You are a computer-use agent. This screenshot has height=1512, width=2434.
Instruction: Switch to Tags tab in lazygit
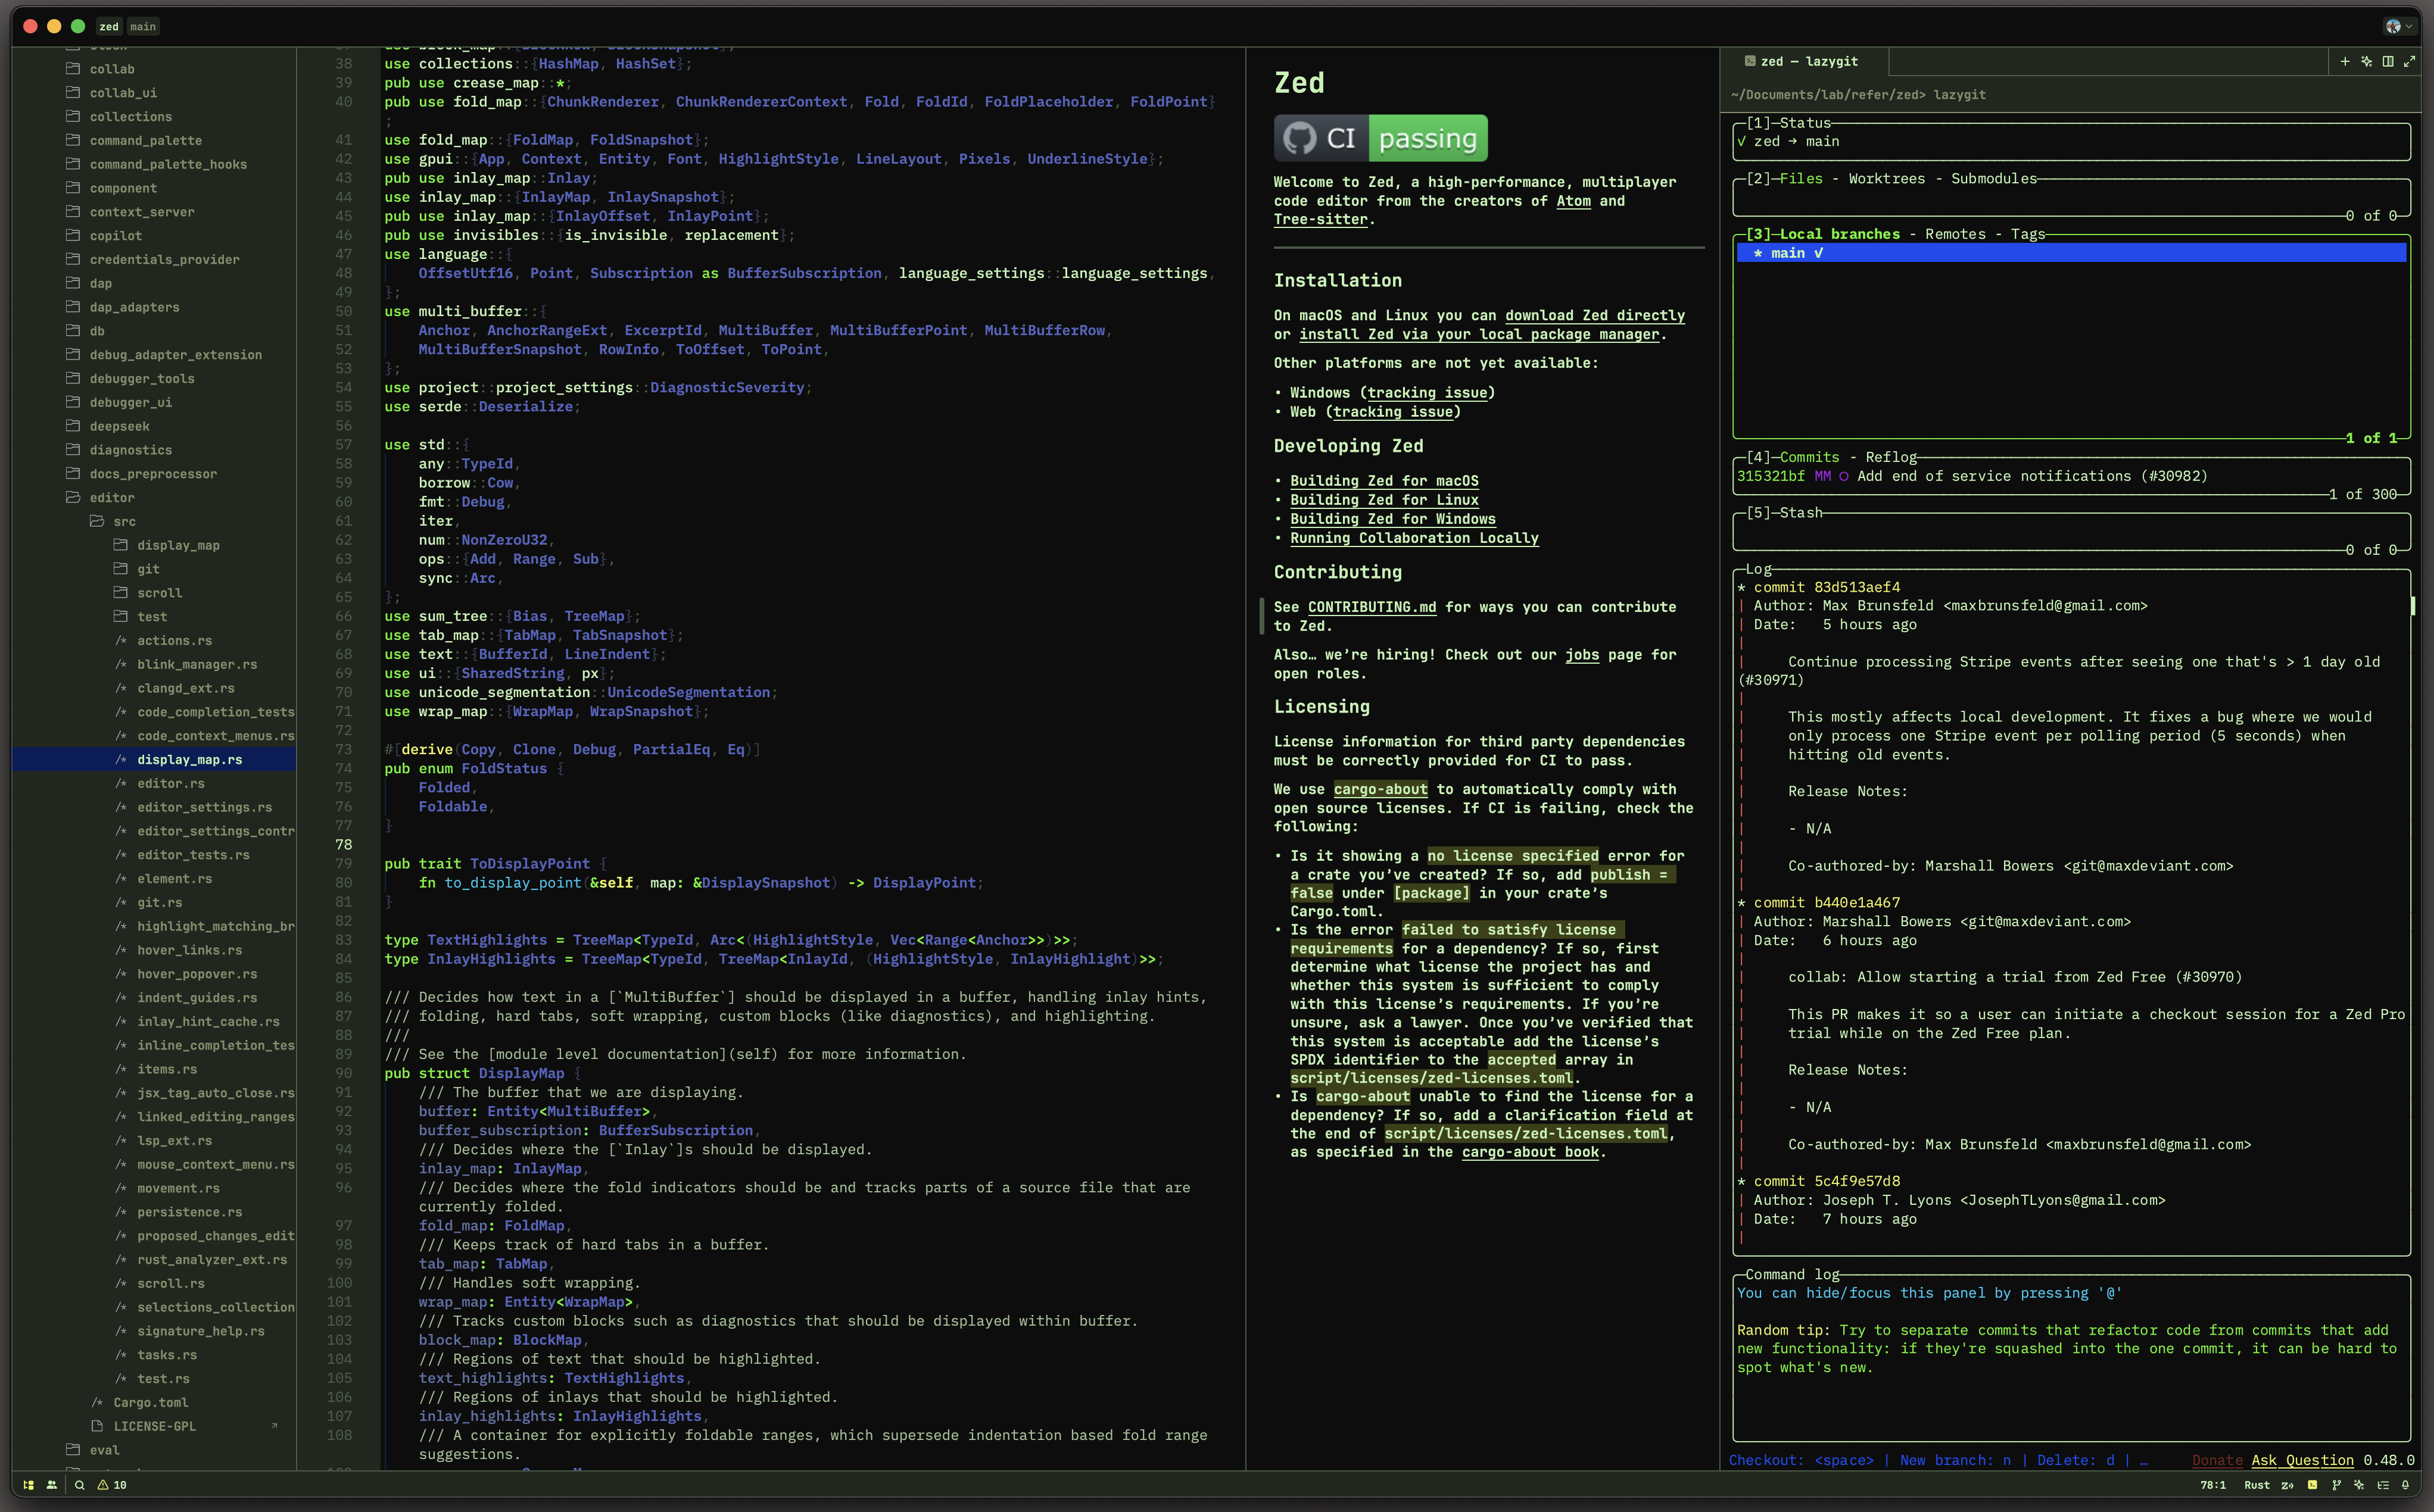[2027, 234]
